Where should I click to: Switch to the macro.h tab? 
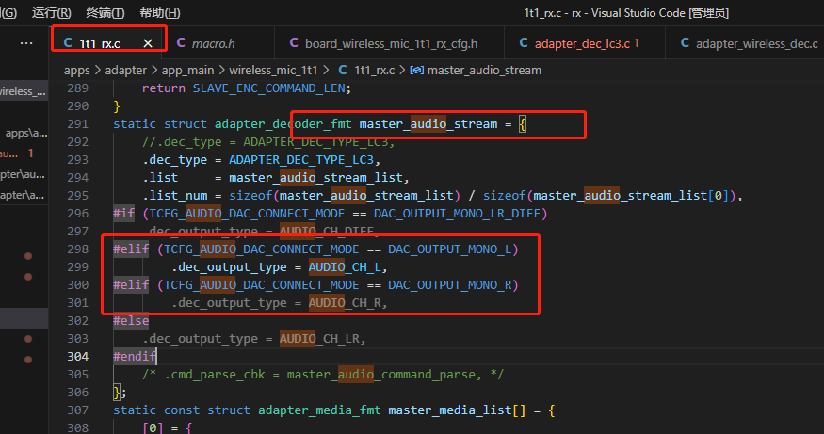point(214,43)
